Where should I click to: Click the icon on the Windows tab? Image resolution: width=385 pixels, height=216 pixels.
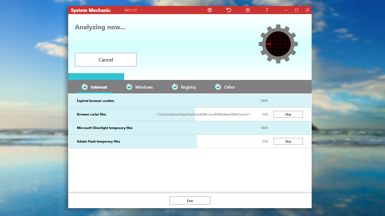coord(129,87)
